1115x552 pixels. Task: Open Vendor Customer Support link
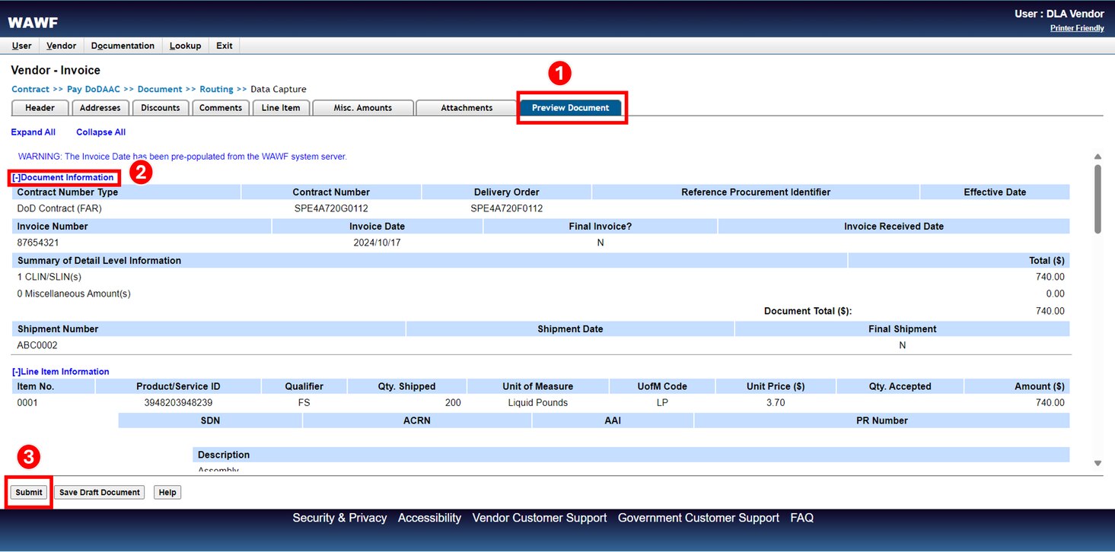pyautogui.click(x=540, y=518)
